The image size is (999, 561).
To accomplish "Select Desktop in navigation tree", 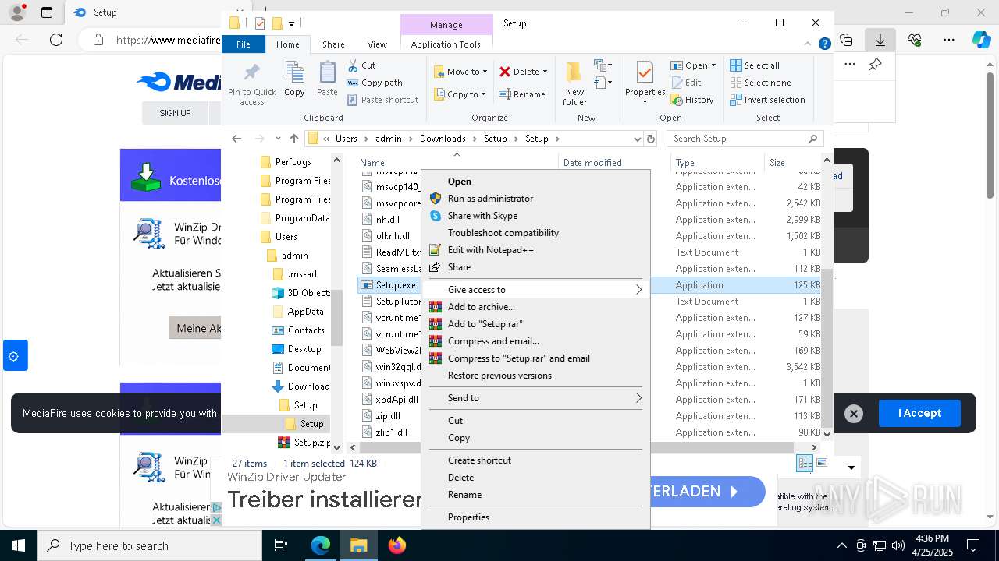I will (x=304, y=349).
